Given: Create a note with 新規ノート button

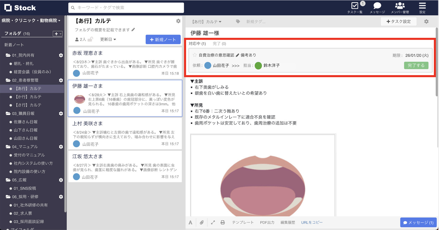Looking at the screenshot, I should [x=163, y=40].
